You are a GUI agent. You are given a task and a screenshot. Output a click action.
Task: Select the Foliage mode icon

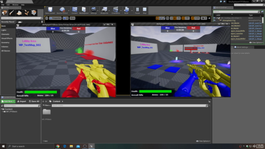click(x=26, y=13)
